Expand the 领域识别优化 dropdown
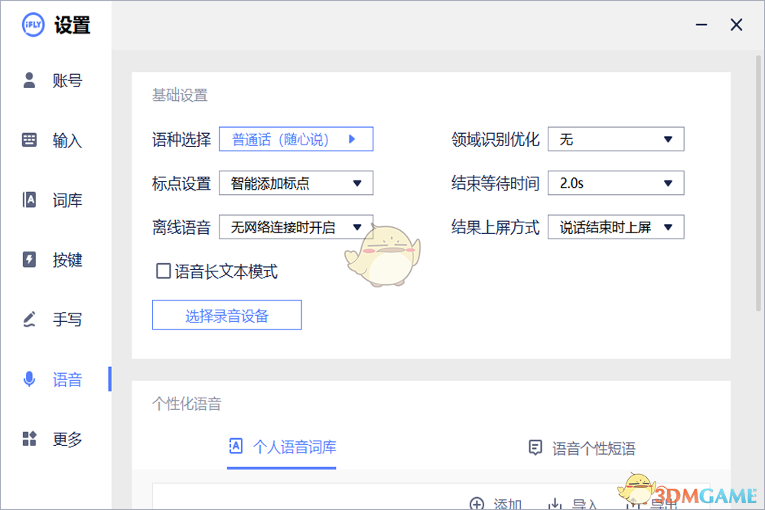This screenshot has width=765, height=510. (x=615, y=139)
